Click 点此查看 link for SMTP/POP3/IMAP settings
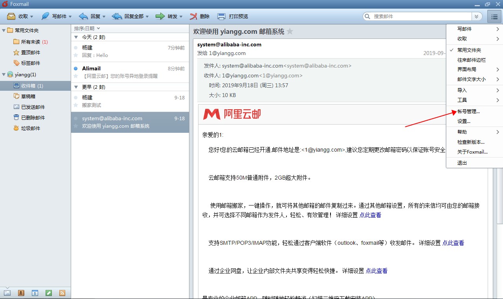Viewport: 503px width, 299px height. click(x=453, y=243)
